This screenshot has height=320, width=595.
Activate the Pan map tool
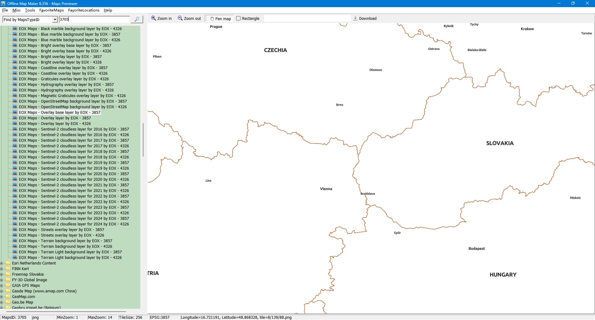click(x=220, y=19)
